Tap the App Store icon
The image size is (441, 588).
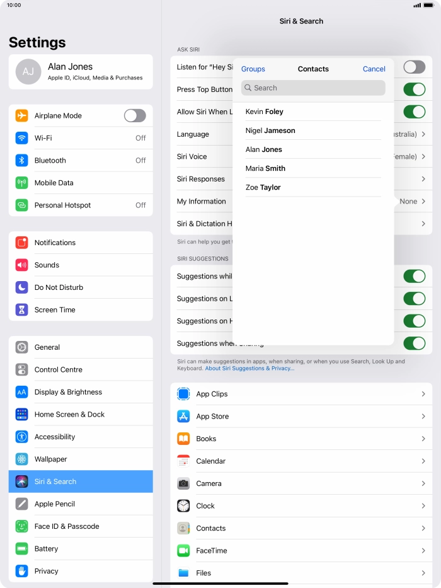183,416
